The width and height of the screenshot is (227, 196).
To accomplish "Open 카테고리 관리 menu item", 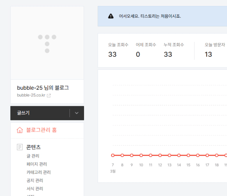I will [39, 172].
